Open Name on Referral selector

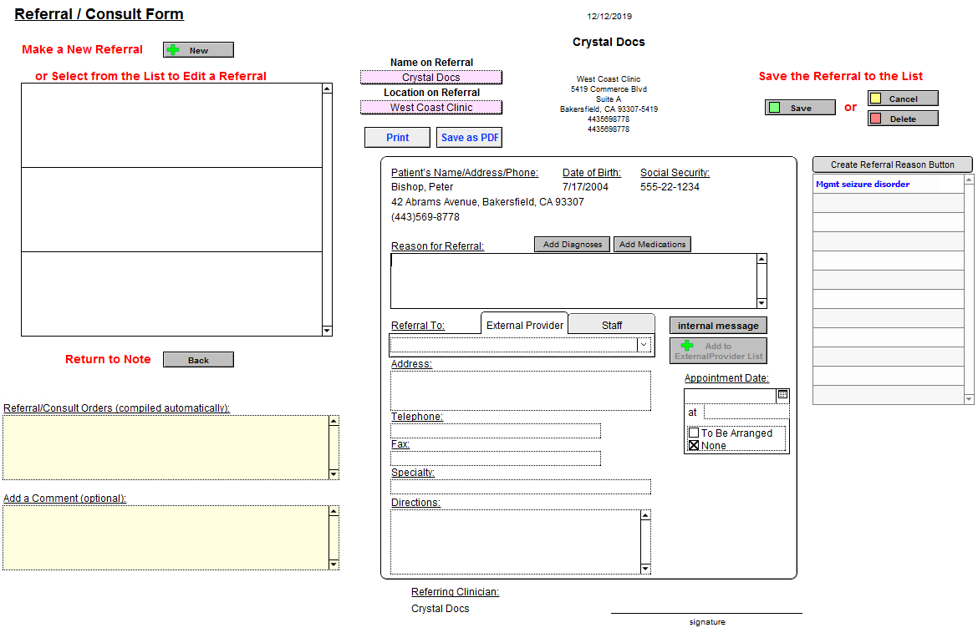pyautogui.click(x=431, y=78)
